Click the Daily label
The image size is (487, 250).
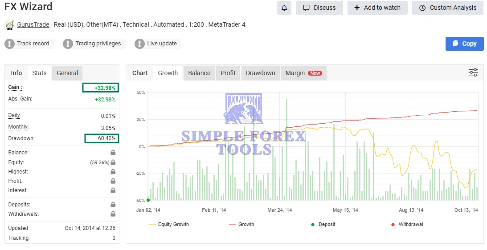pyautogui.click(x=14, y=115)
